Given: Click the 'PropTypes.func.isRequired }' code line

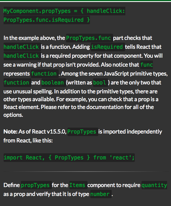Looking at the screenshot, I should point(47,20).
